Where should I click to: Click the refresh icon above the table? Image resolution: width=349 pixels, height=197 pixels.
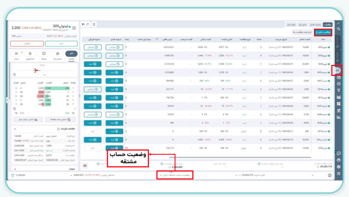88,24
